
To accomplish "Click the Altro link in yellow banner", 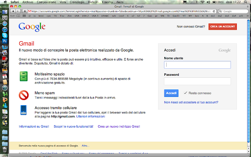I will (x=85, y=146).
